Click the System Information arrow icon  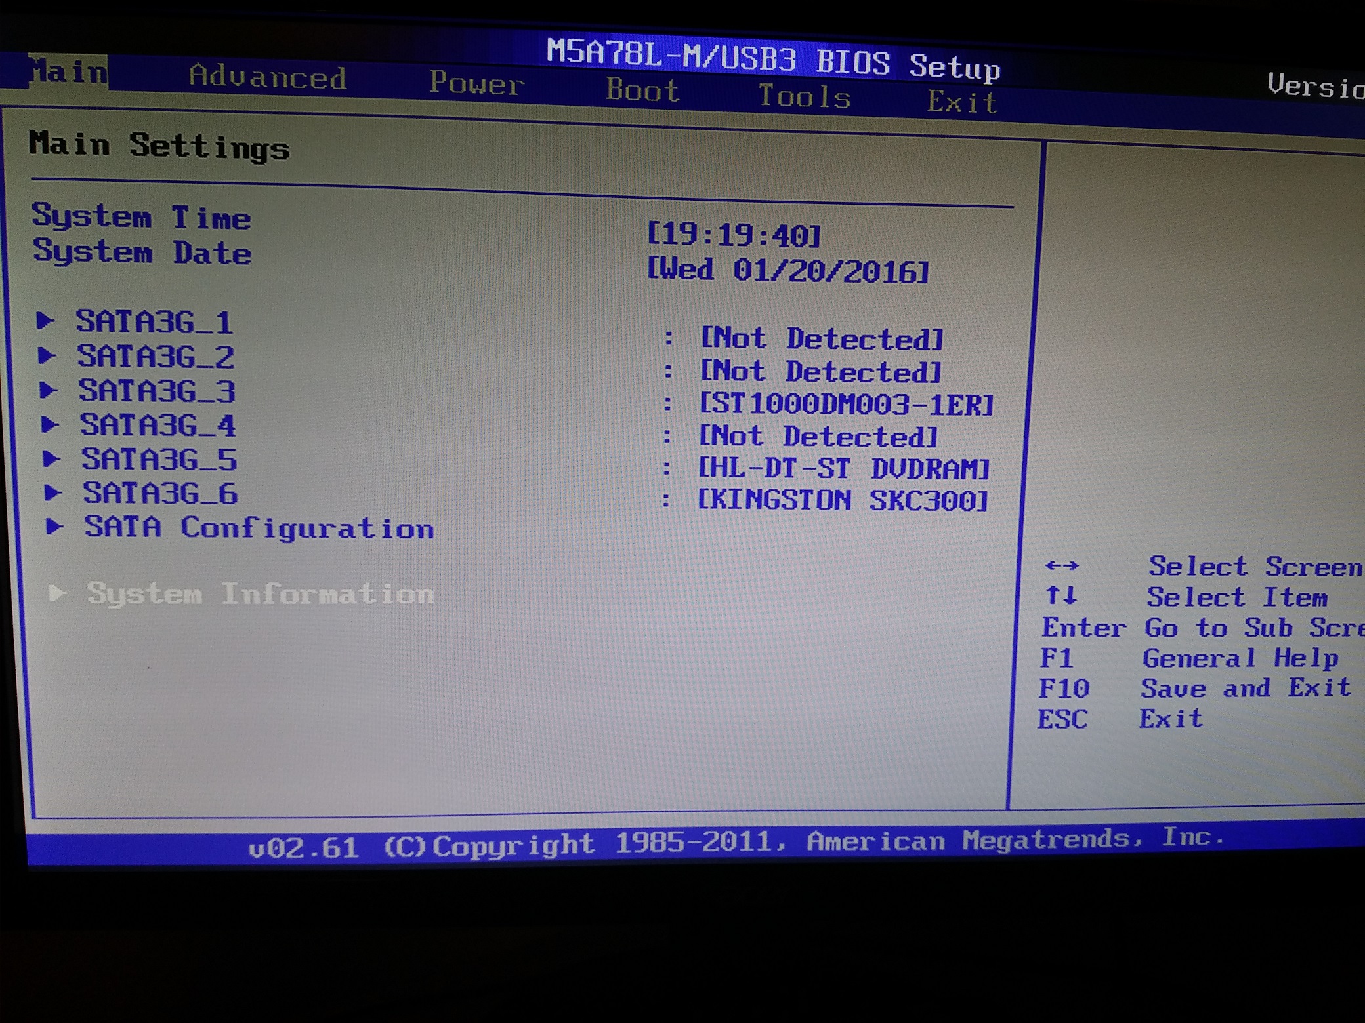[57, 593]
